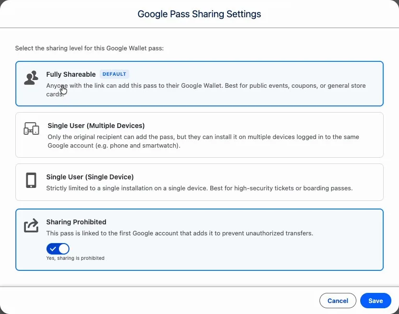Viewport: 399px width, 314px height.
Task: Click the 'Select the sharing level' instruction text
Action: coord(89,48)
